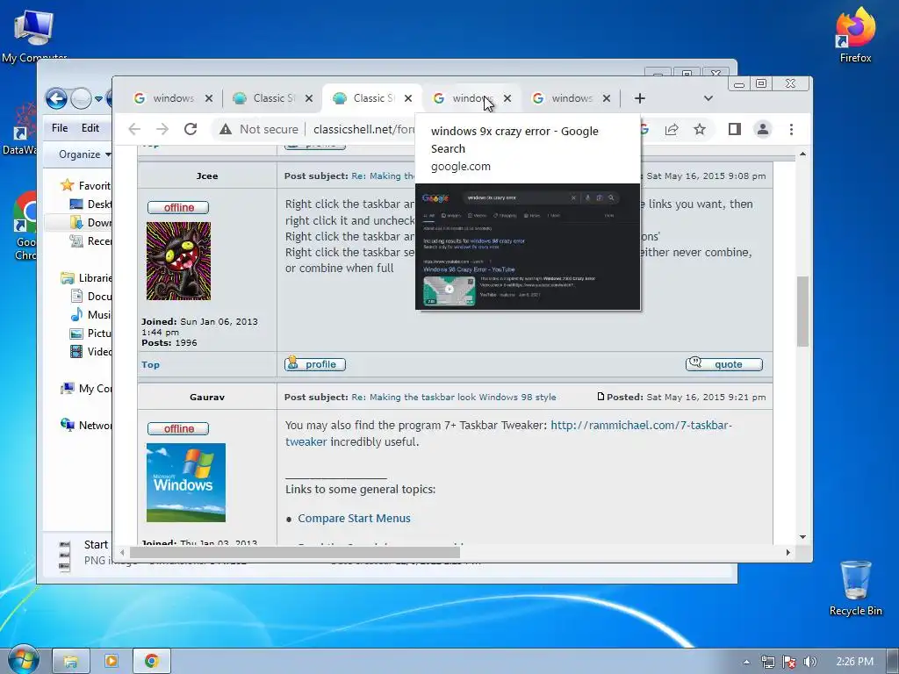Open Firefox desktop shortcut

[855, 34]
